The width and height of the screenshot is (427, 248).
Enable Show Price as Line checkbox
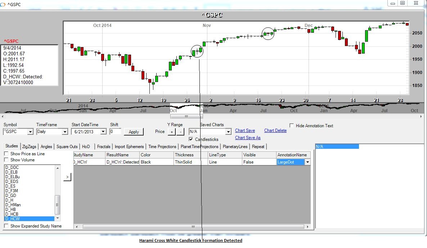click(x=6, y=154)
